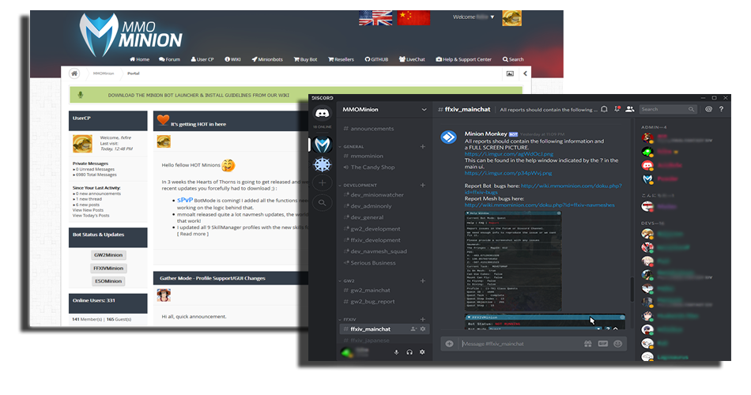Open the Welcome user dropdown on website
The width and height of the screenshot is (751, 395).
pyautogui.click(x=474, y=17)
